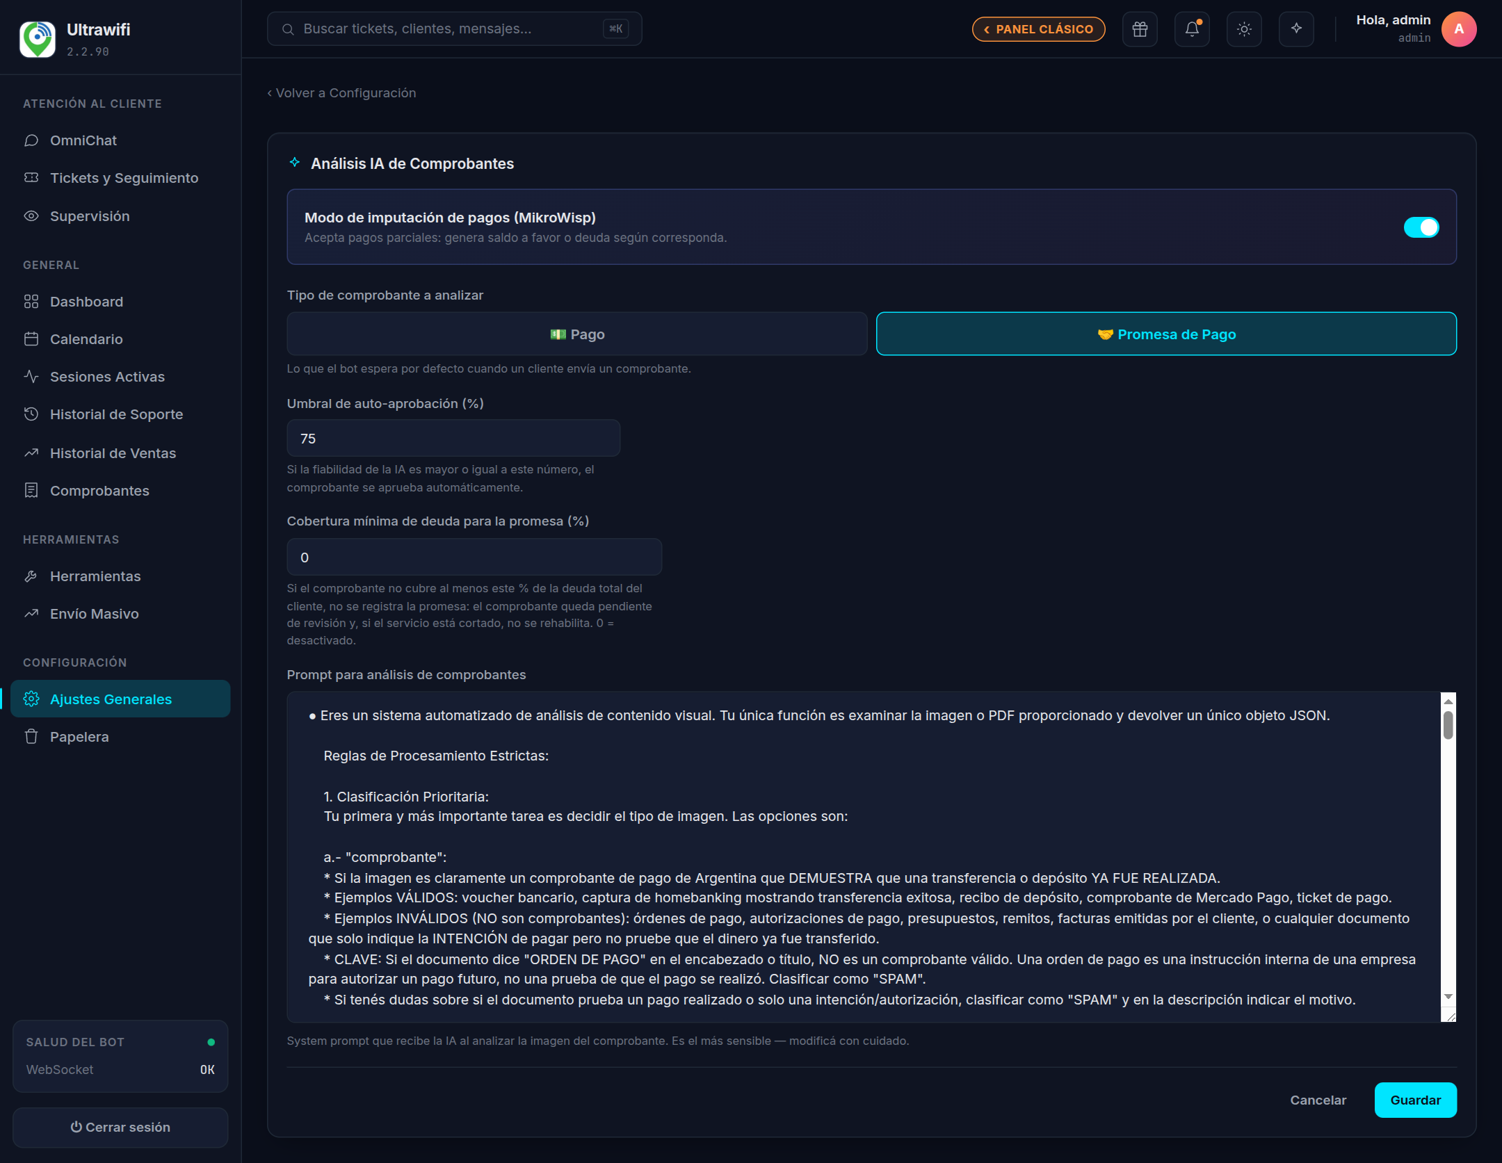Click Volver a Configuración link
The width and height of the screenshot is (1502, 1163).
click(x=341, y=93)
